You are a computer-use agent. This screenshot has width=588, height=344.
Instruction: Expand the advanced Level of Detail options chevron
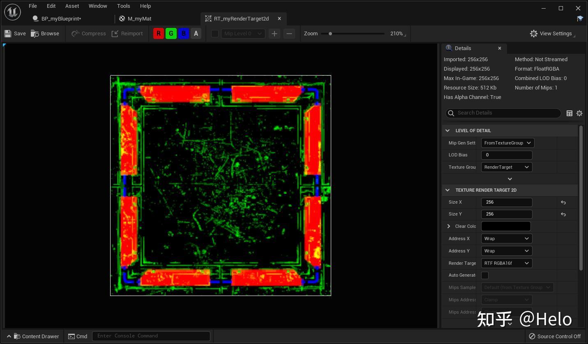pyautogui.click(x=510, y=179)
